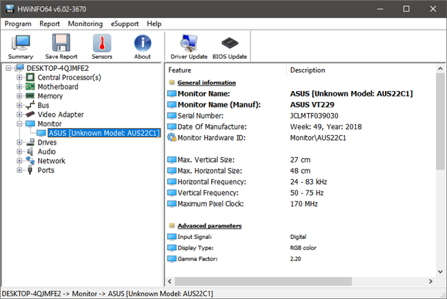Click the value 170 MHz

pos(304,204)
